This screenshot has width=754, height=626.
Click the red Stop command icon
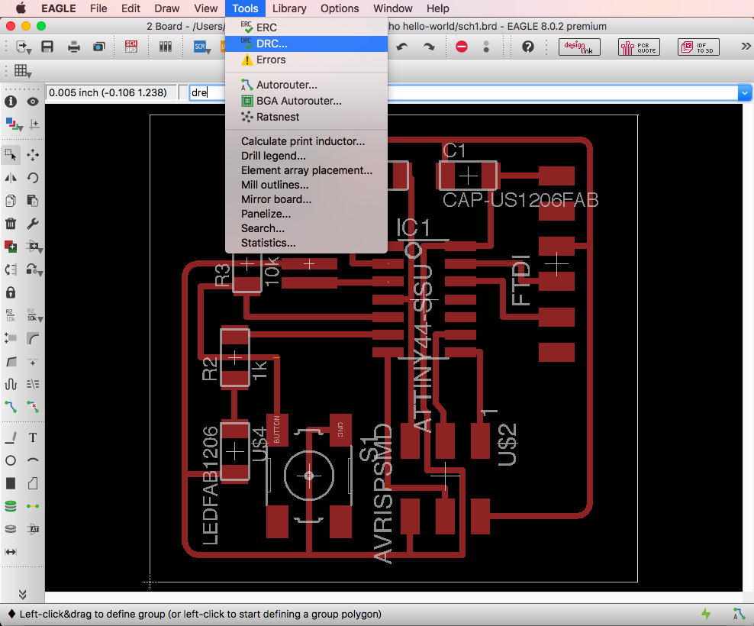point(462,47)
